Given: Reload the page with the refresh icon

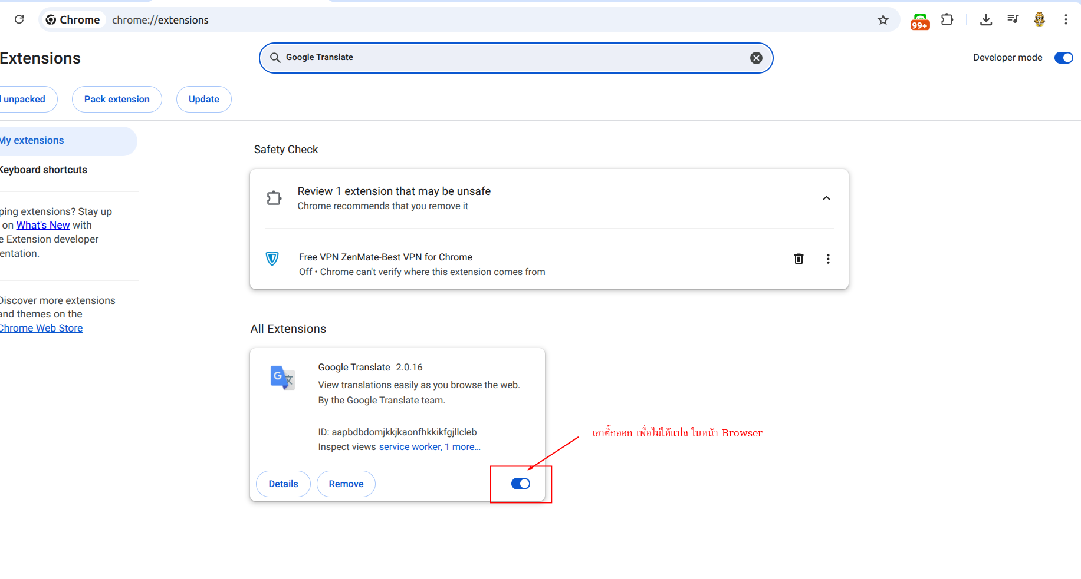Looking at the screenshot, I should click(x=19, y=19).
